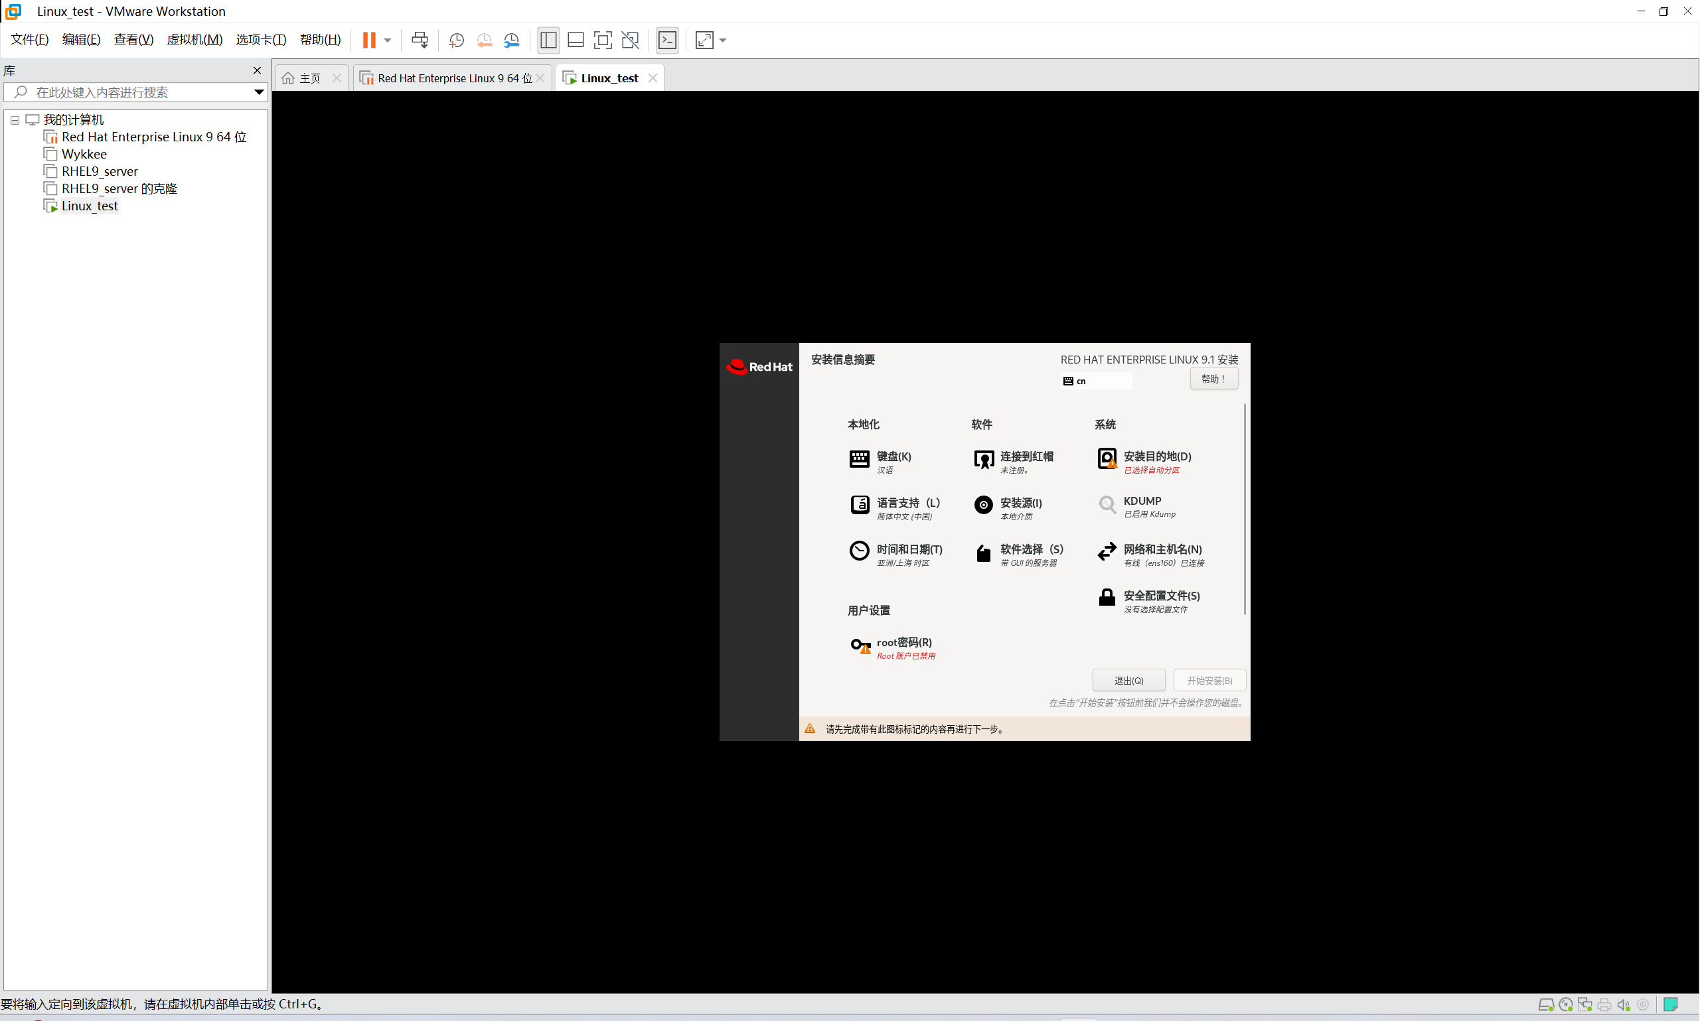Click the 帮助！ button in installer
This screenshot has height=1021, width=1700.
pos(1213,378)
